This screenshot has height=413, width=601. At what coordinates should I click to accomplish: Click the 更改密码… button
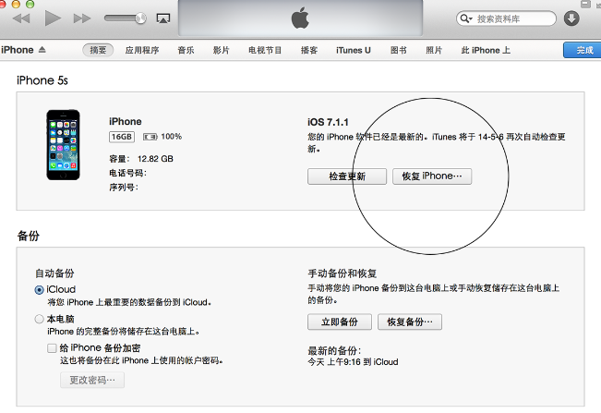pos(92,380)
